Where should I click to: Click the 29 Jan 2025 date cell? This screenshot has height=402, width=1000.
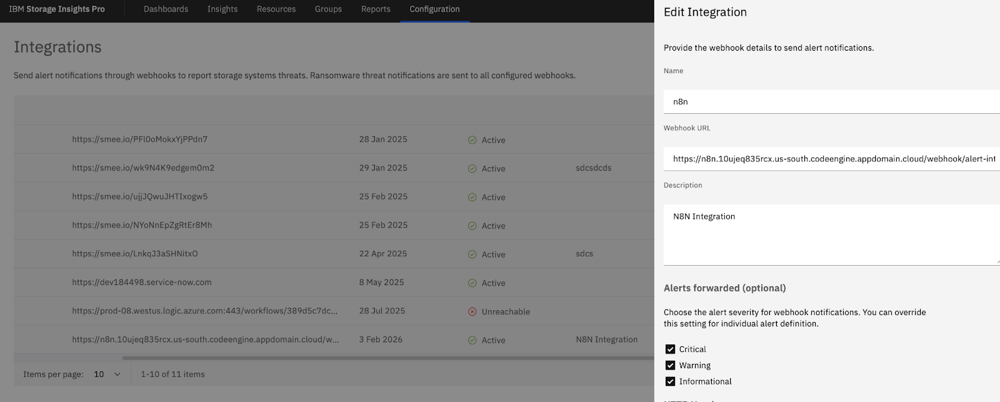pos(383,168)
